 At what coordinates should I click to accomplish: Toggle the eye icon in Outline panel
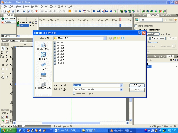[171, 60]
